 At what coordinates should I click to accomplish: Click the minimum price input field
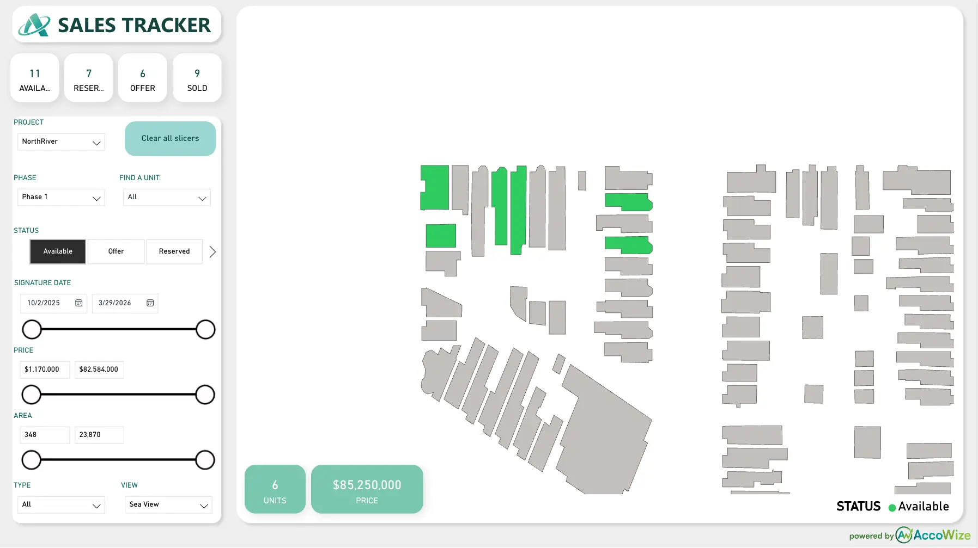click(45, 370)
